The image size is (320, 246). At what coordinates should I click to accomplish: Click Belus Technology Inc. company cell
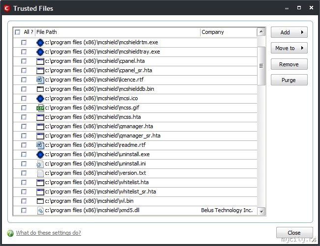click(227, 210)
